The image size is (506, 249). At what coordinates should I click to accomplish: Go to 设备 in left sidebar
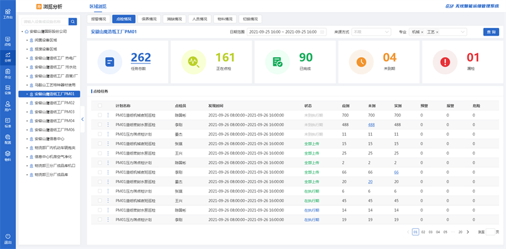pyautogui.click(x=8, y=90)
